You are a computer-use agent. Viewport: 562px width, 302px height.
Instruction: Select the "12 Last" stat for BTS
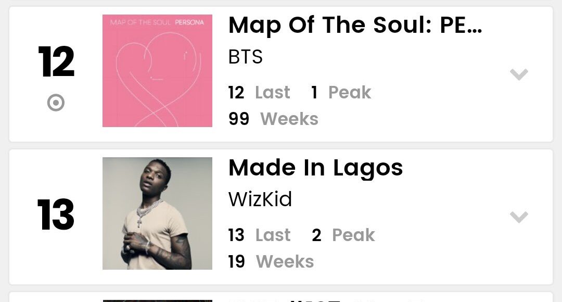pos(259,93)
